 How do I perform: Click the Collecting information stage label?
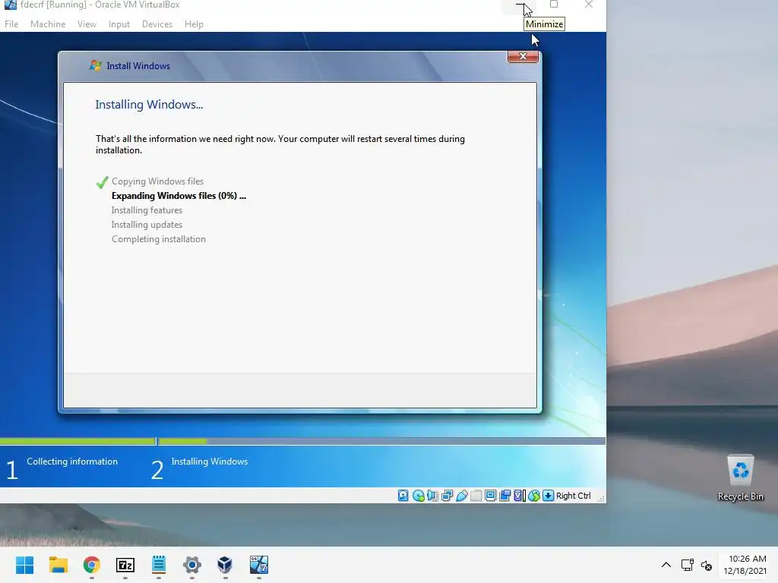point(72,462)
